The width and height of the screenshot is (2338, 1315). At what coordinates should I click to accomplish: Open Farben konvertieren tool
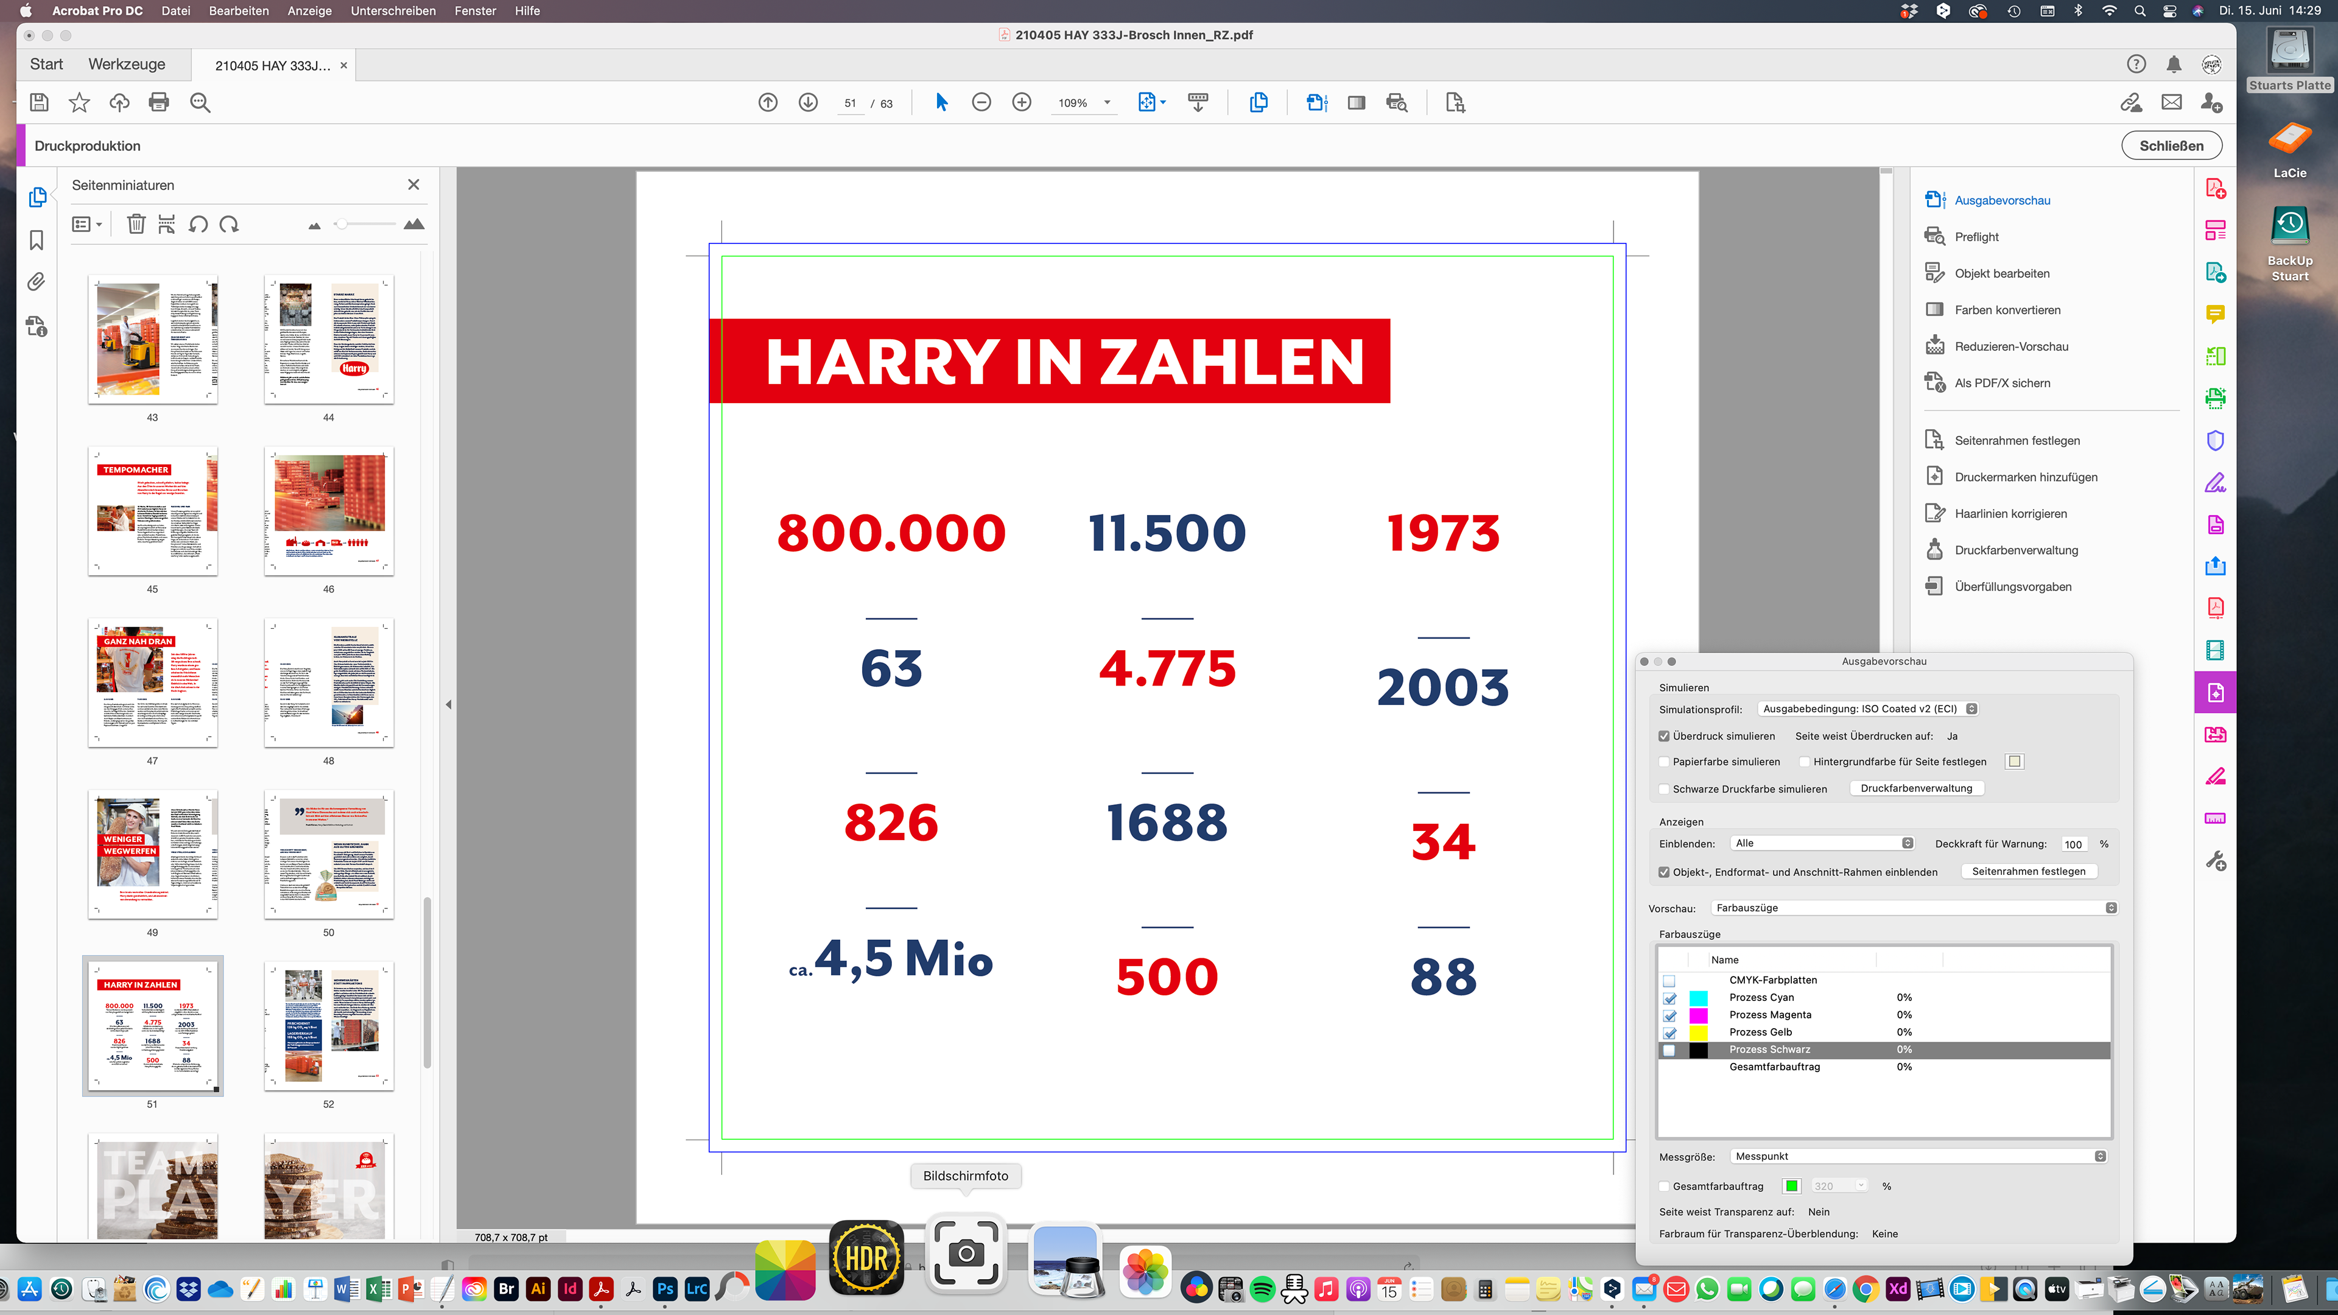coord(2007,310)
